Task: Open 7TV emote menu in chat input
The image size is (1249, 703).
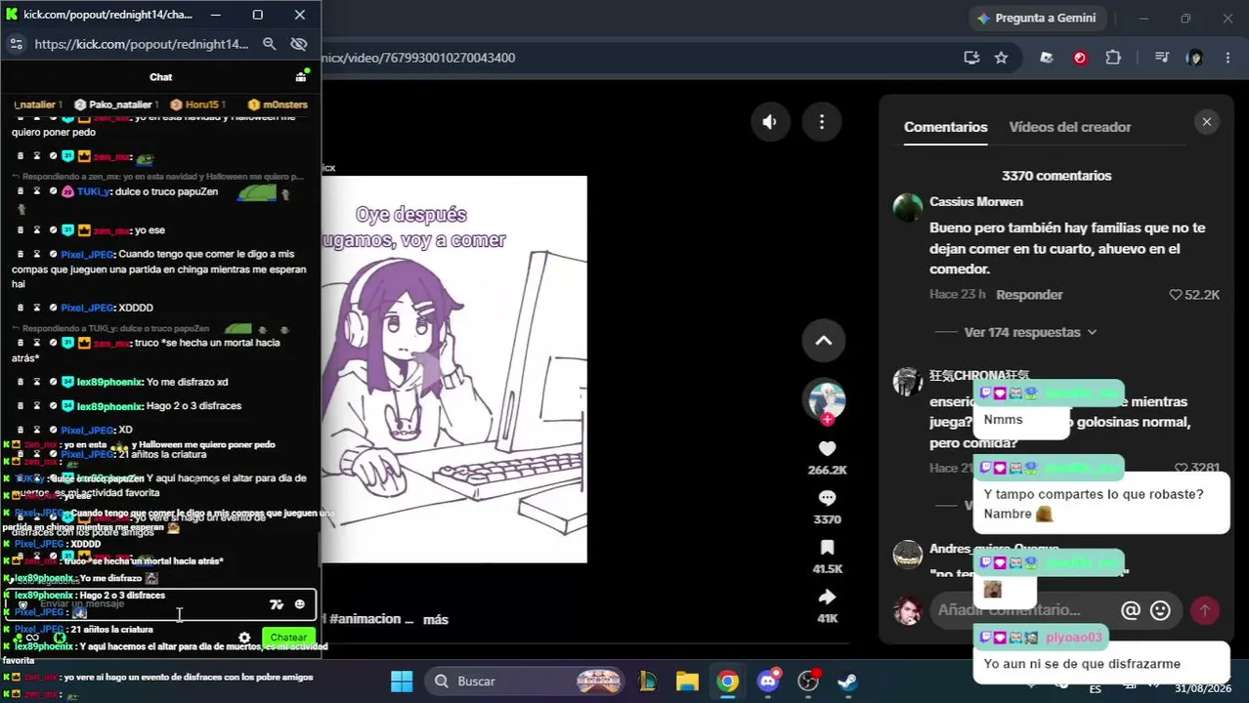Action: tap(277, 605)
